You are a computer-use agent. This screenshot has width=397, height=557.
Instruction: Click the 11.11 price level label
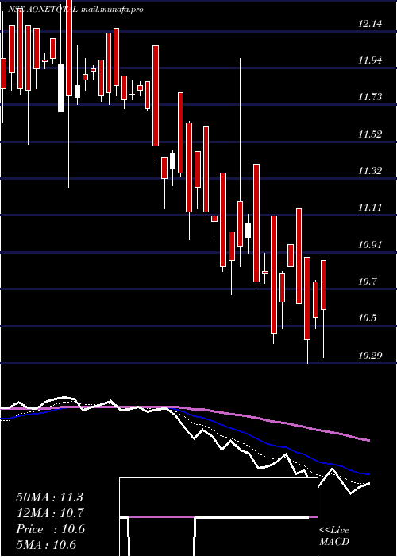[x=370, y=208]
